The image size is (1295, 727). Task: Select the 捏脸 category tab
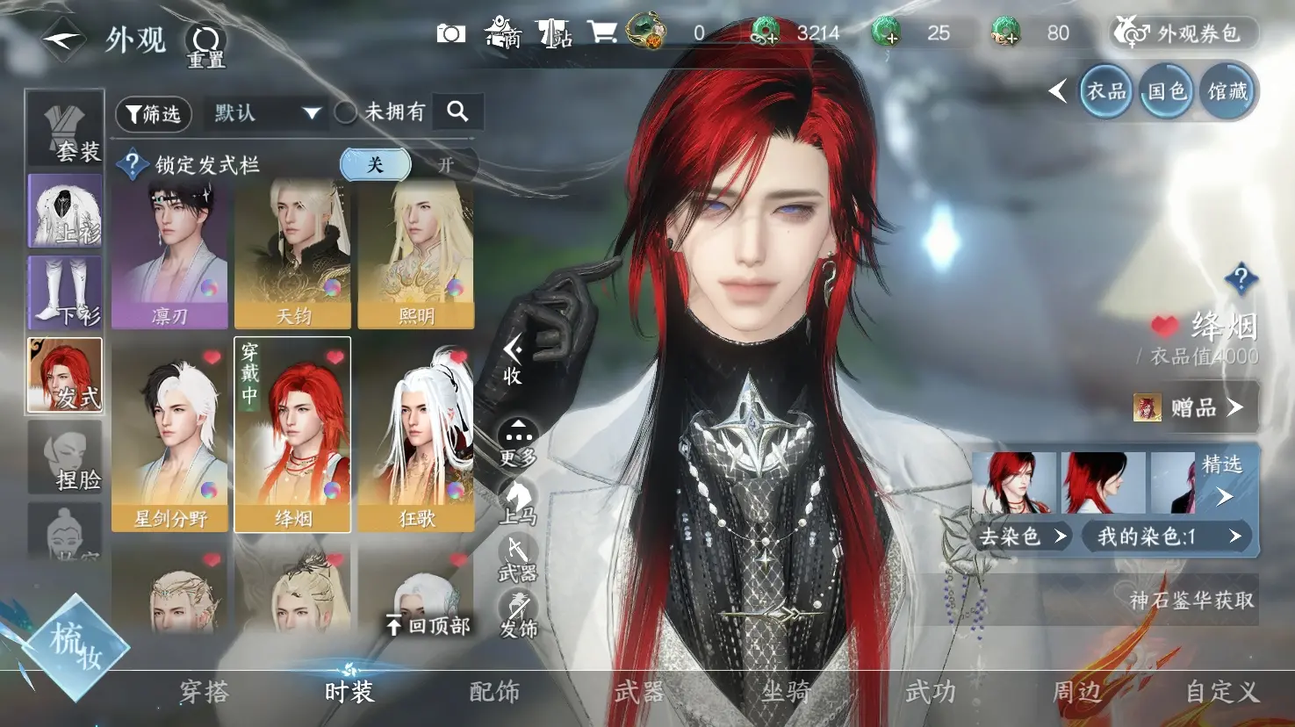[x=66, y=457]
